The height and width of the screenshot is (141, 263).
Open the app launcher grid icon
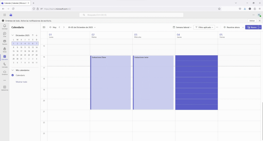click(5, 15)
